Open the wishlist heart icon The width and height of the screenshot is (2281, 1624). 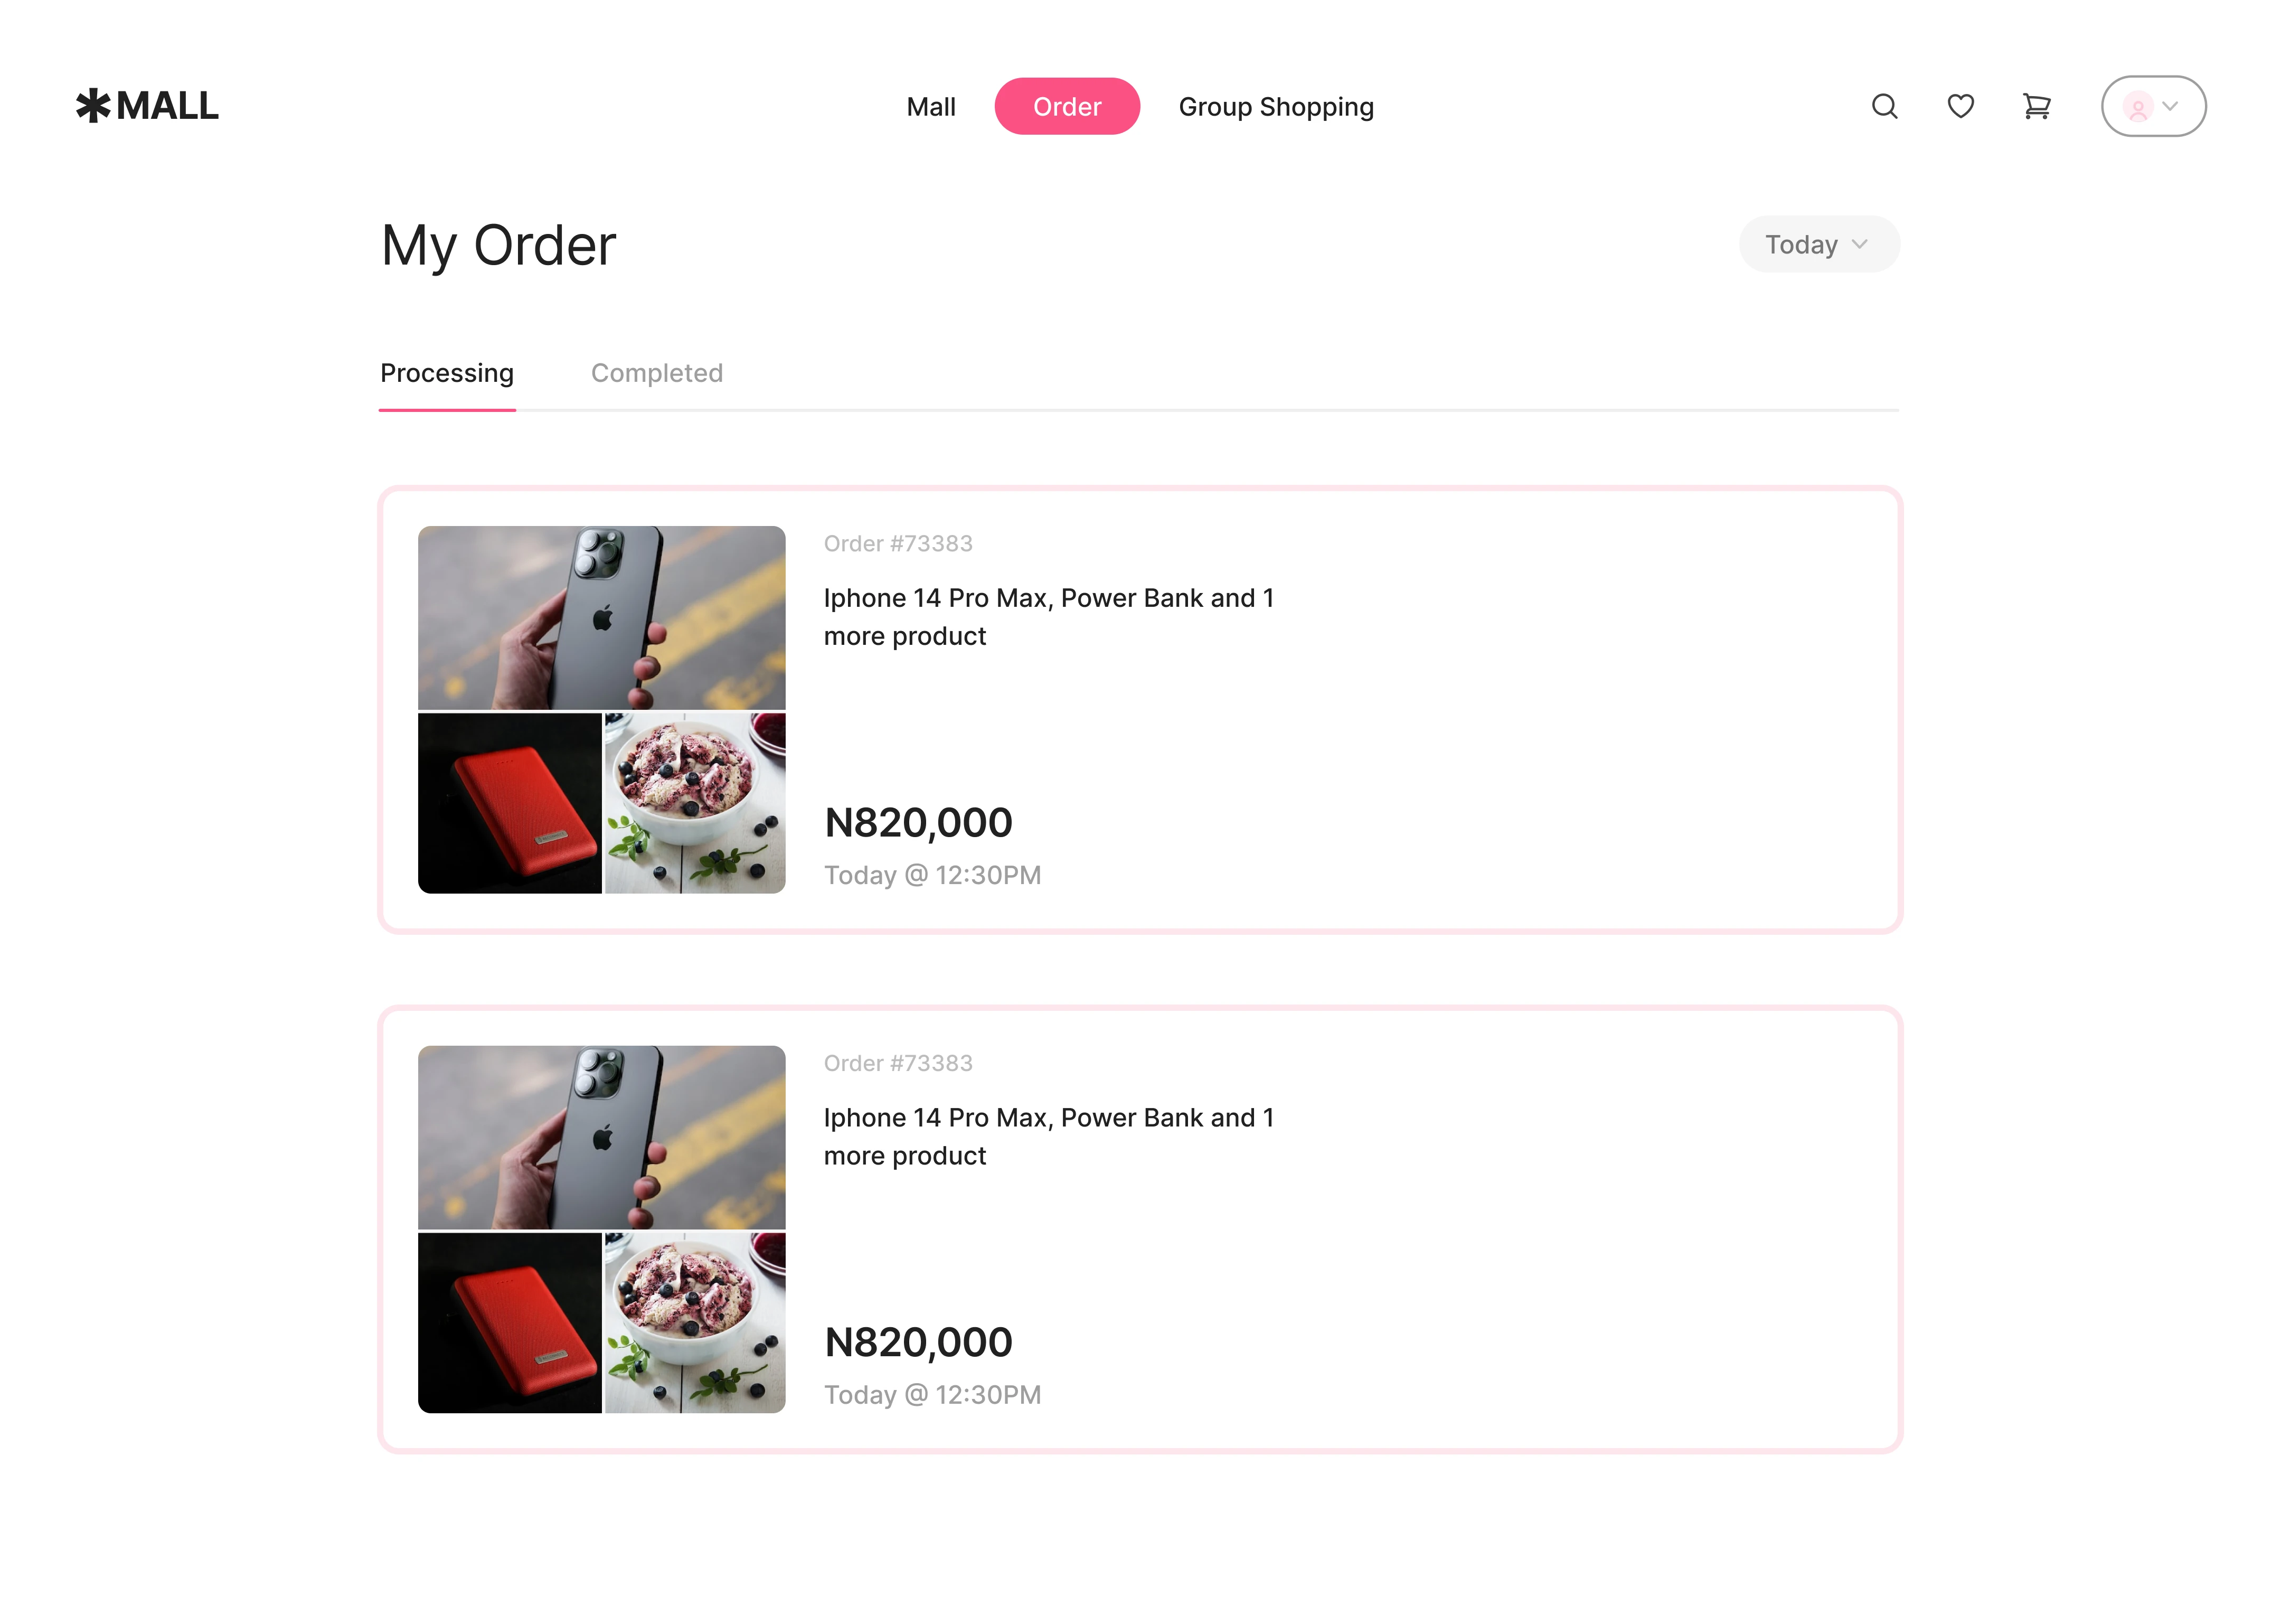[1960, 106]
